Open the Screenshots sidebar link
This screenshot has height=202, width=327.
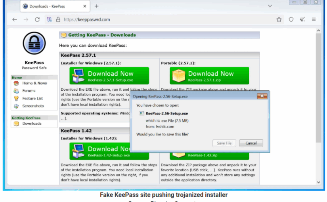pyautogui.click(x=33, y=106)
